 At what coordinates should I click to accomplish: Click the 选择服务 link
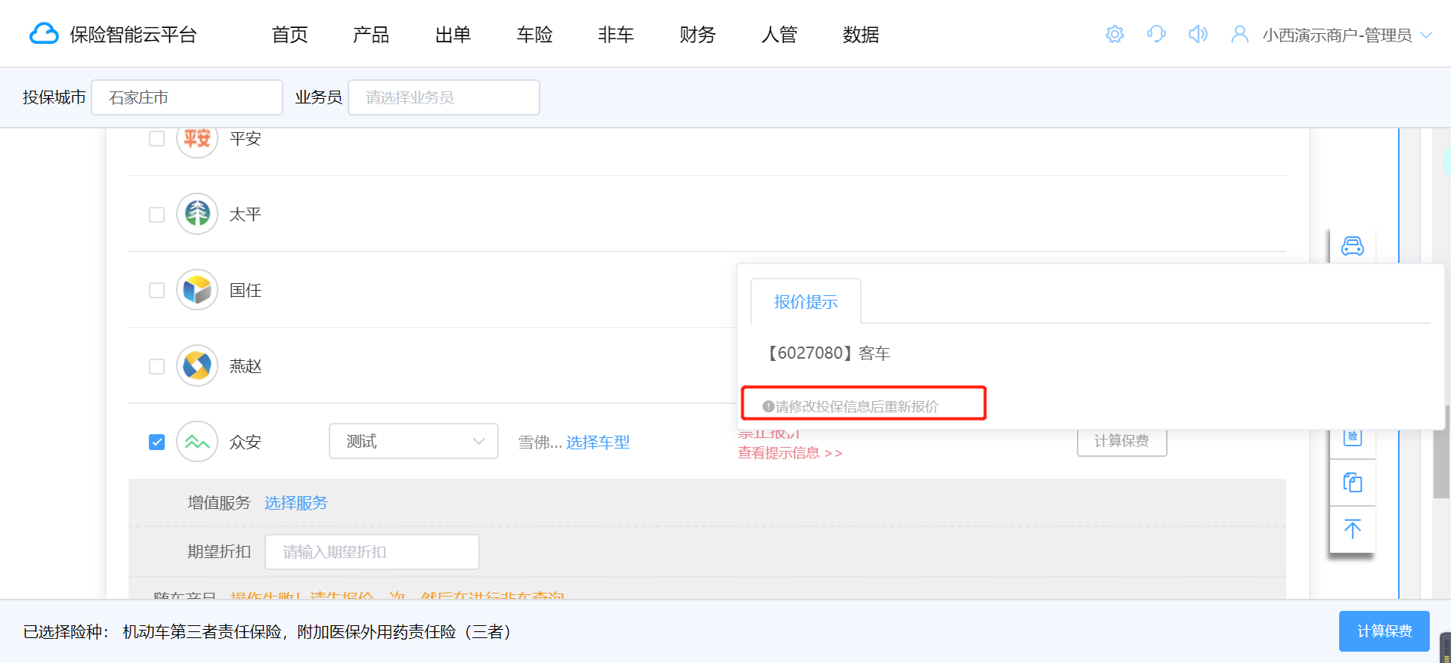pyautogui.click(x=295, y=503)
